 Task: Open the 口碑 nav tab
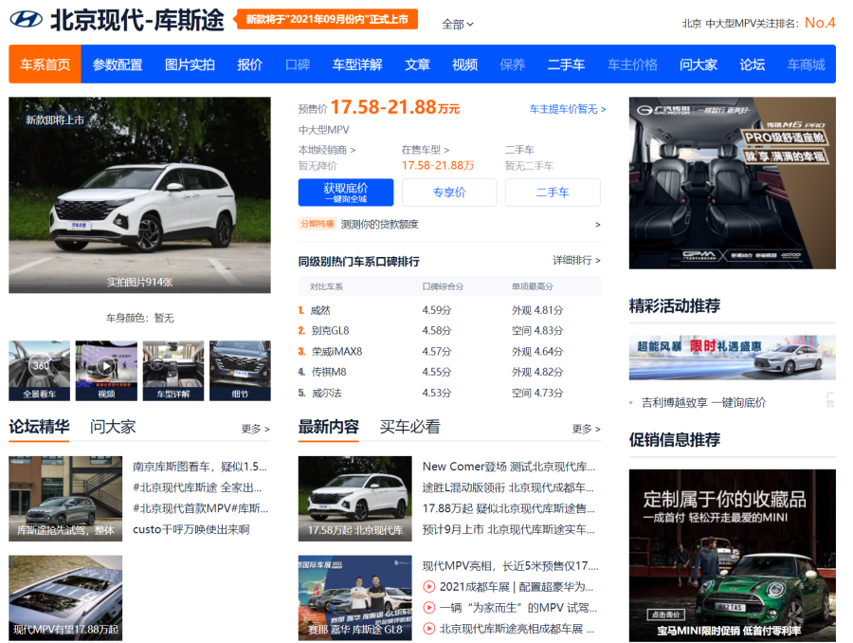coord(298,64)
